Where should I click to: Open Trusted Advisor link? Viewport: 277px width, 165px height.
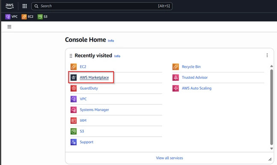point(195,78)
